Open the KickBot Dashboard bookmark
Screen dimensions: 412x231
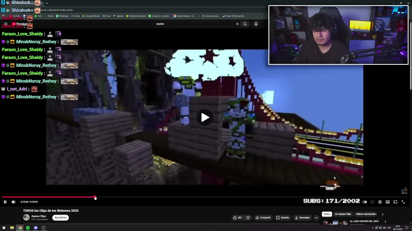(x=136, y=16)
